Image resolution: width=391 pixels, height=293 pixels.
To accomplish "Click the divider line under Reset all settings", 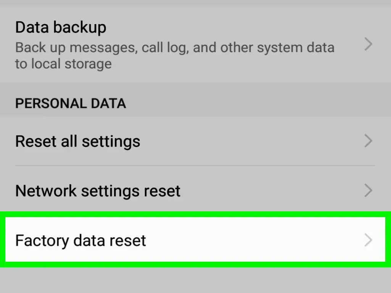I will coord(195,166).
